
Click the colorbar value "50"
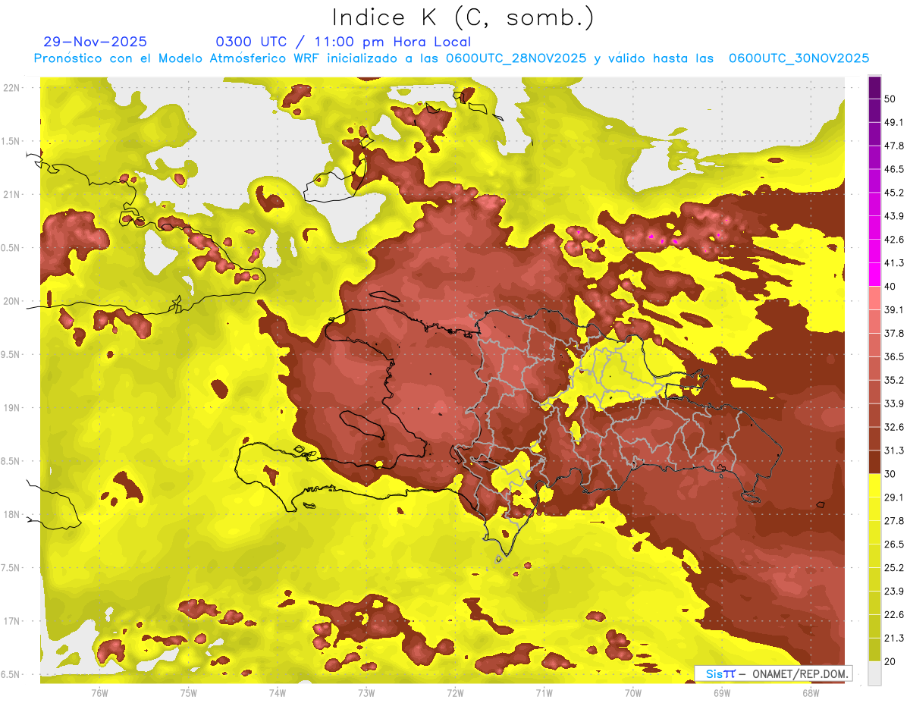pyautogui.click(x=890, y=99)
